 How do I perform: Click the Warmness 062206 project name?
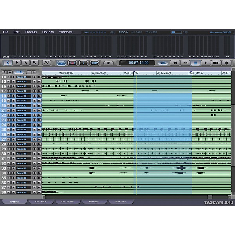coord(221,32)
